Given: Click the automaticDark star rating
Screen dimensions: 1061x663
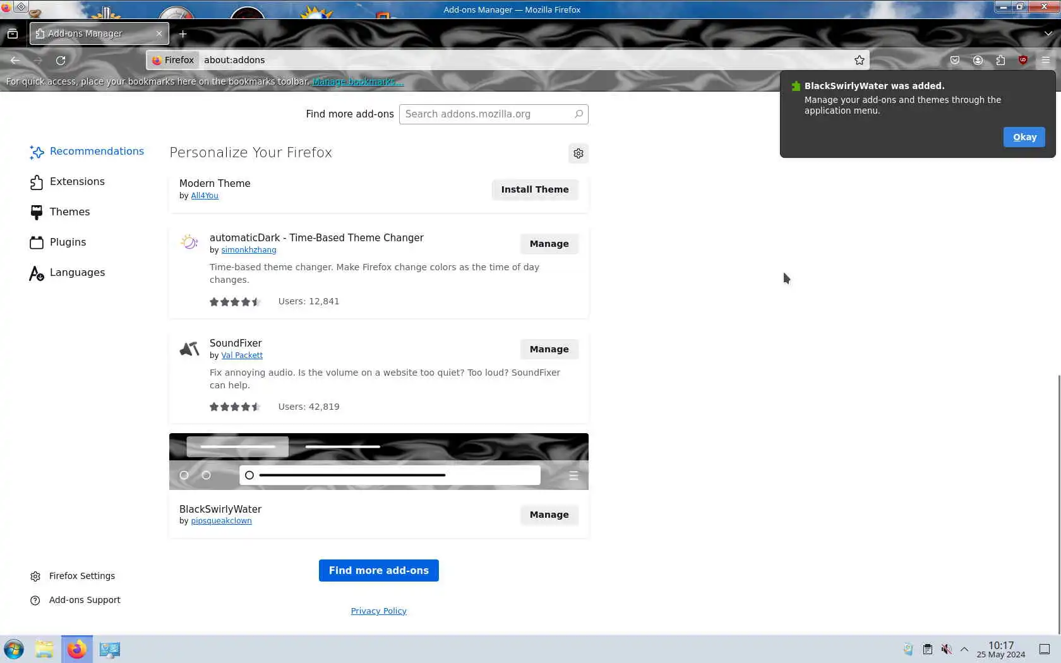Looking at the screenshot, I should 235,302.
